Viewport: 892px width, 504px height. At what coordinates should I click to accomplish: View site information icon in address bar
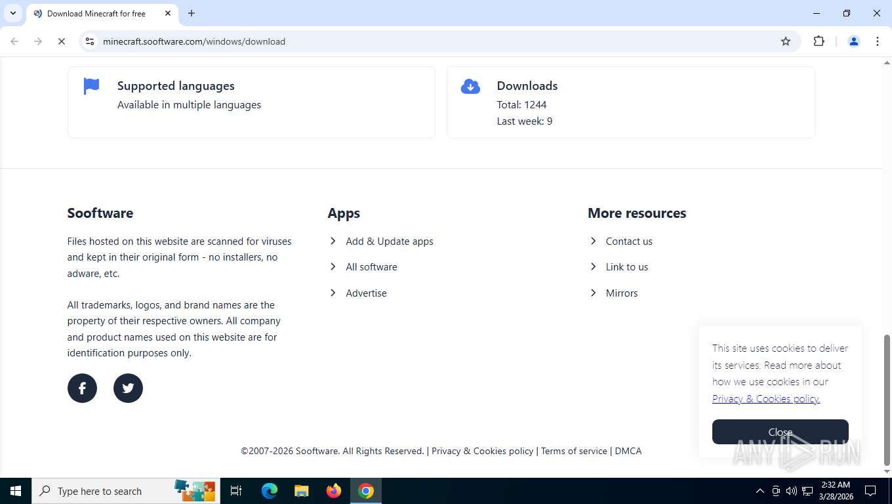pyautogui.click(x=90, y=41)
